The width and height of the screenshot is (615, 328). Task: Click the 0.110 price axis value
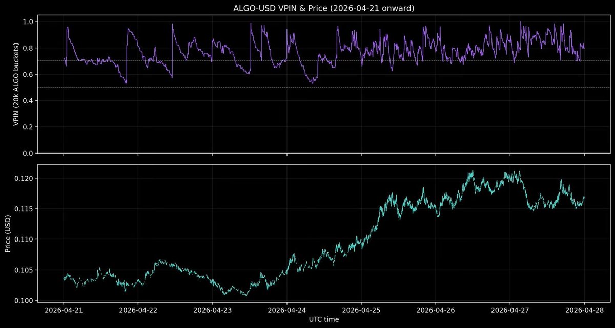(25, 239)
